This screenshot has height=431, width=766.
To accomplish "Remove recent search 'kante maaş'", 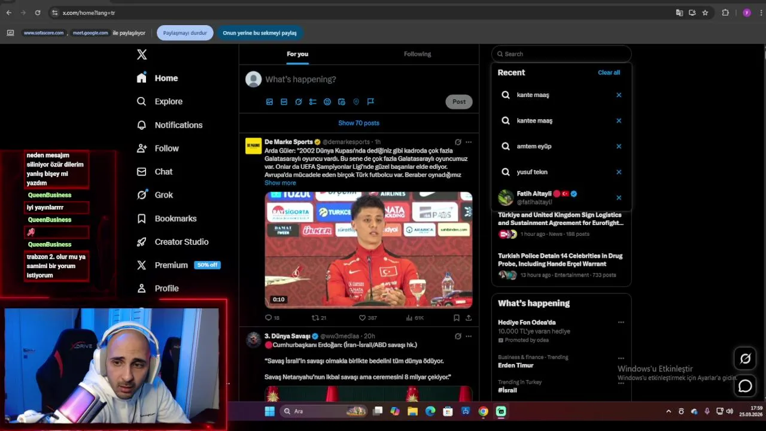I will click(x=619, y=95).
